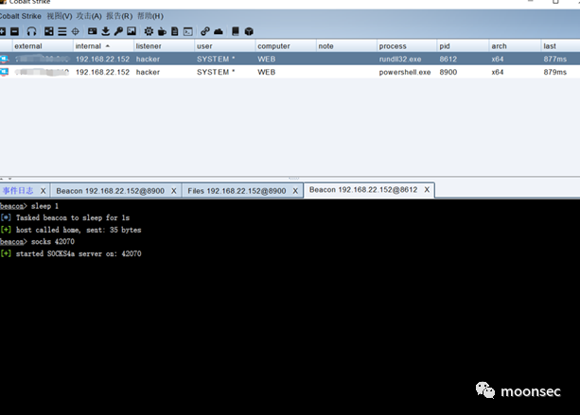
Task: Close the Beacon 192.168.22.152@8900 tab
Action: (x=174, y=191)
